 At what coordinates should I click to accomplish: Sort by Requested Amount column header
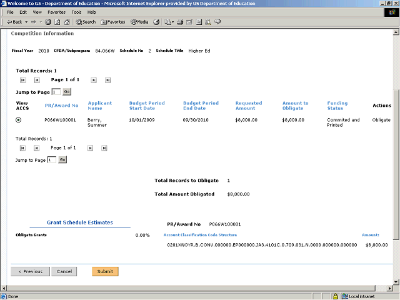click(249, 106)
